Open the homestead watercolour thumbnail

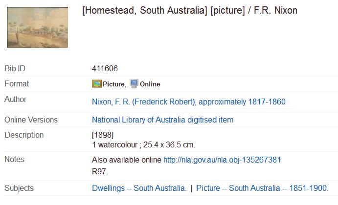(37, 27)
